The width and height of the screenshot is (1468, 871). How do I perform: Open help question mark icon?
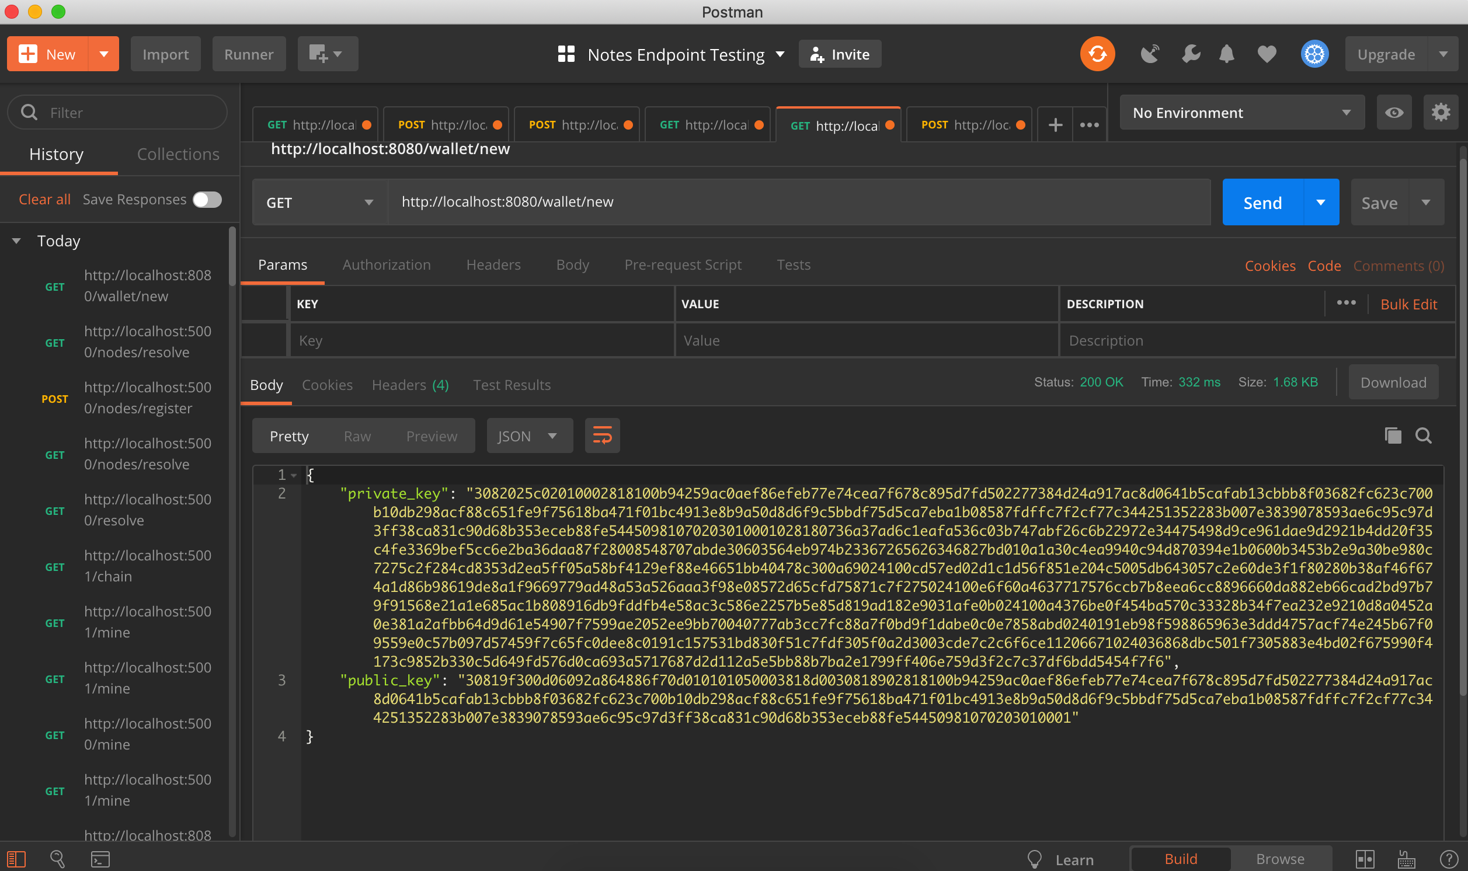coord(1449,859)
